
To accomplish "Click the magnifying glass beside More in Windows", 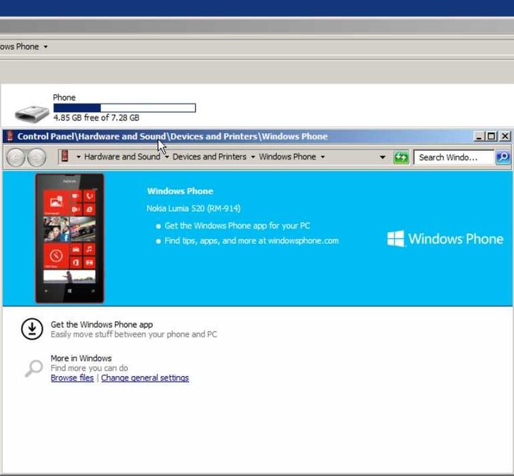I will click(34, 369).
